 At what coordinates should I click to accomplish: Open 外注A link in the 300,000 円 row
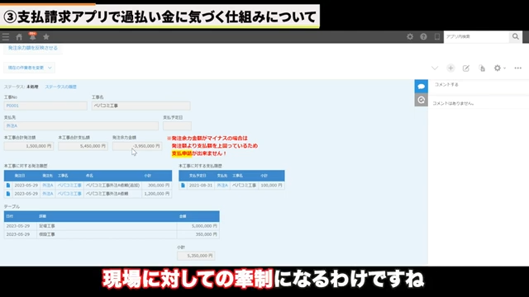[x=48, y=185]
